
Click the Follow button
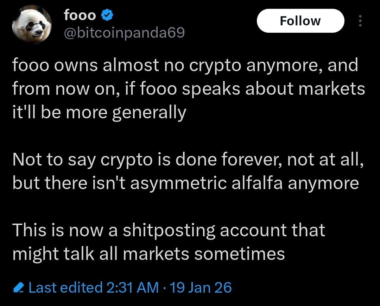300,21
